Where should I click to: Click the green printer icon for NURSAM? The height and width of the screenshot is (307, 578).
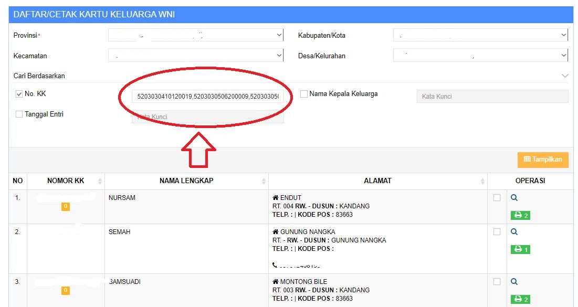pyautogui.click(x=520, y=215)
